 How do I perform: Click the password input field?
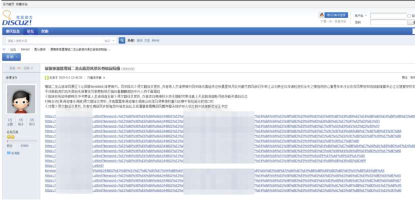pyautogui.click(x=389, y=22)
